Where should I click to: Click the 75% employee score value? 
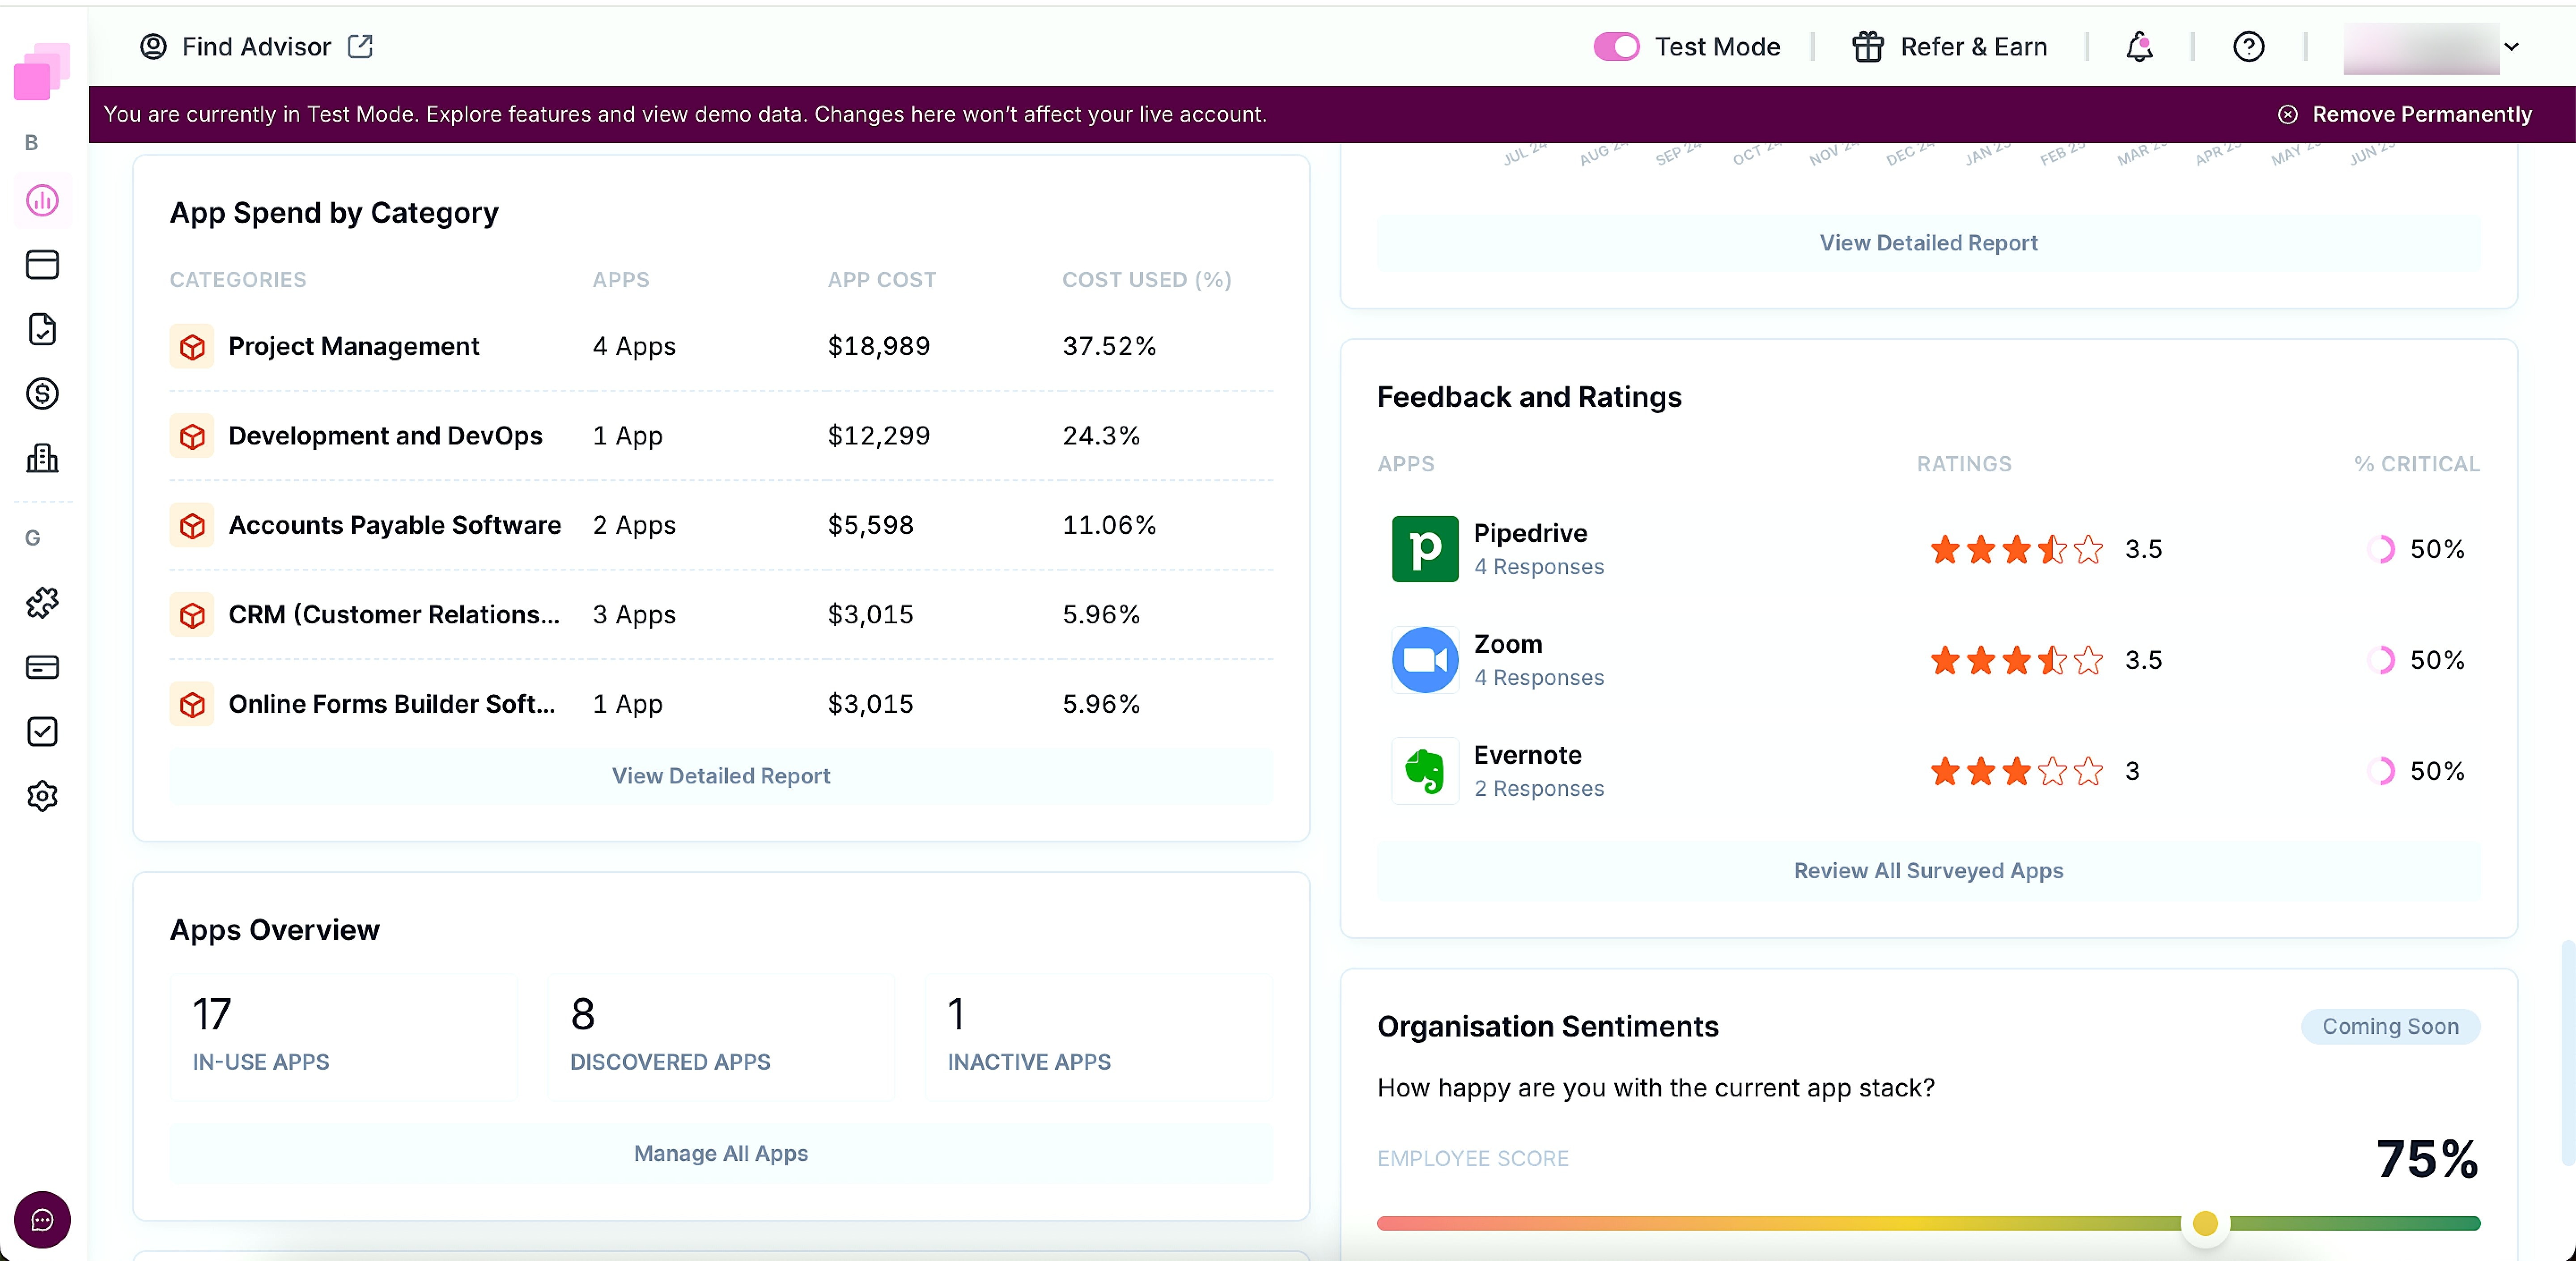click(x=2427, y=1159)
